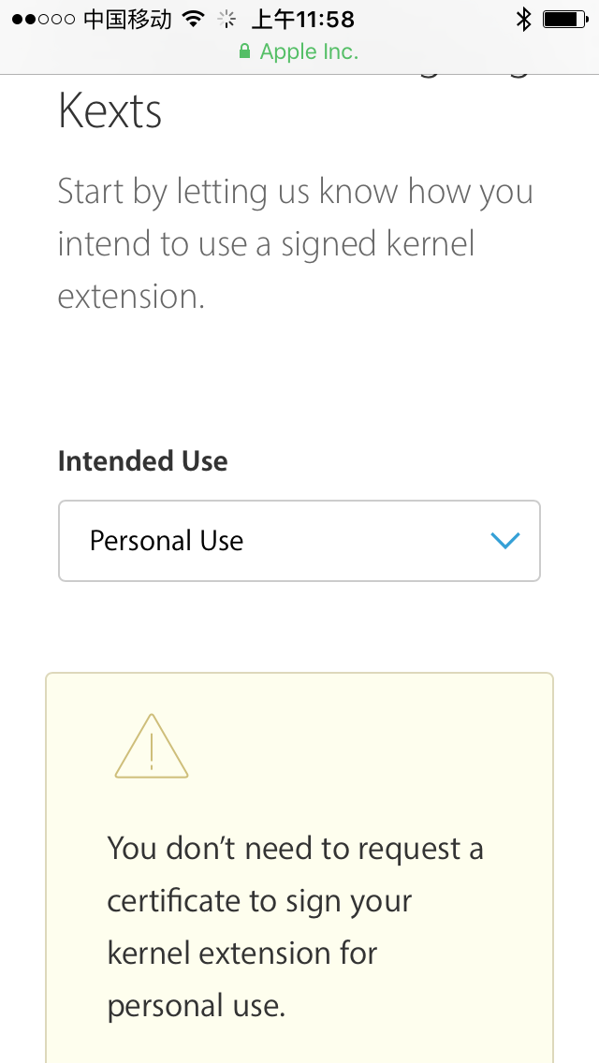Image resolution: width=599 pixels, height=1063 pixels.
Task: Tap the intro paragraph about signed kernel extension
Action: pyautogui.click(x=295, y=243)
